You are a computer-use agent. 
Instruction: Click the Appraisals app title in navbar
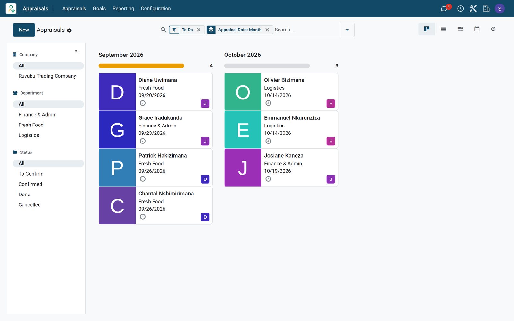35,9
